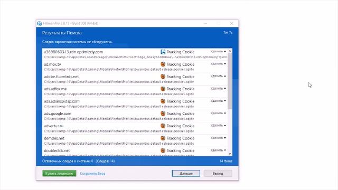338x190 pixels.
Task: Click the Firefox icon in the ads.adsinspidsp.com row
Action: (x=163, y=101)
